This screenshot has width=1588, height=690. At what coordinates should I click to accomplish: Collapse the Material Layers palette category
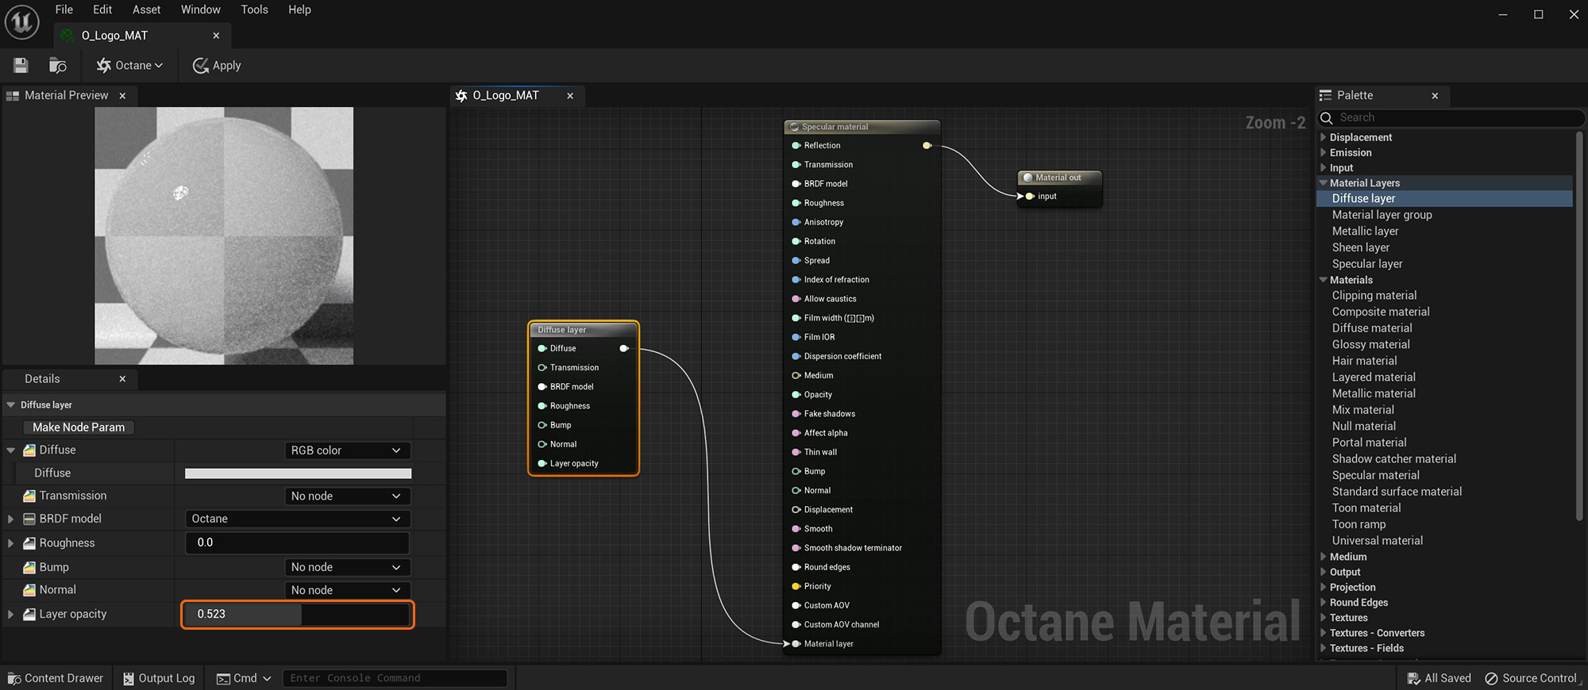point(1323,182)
